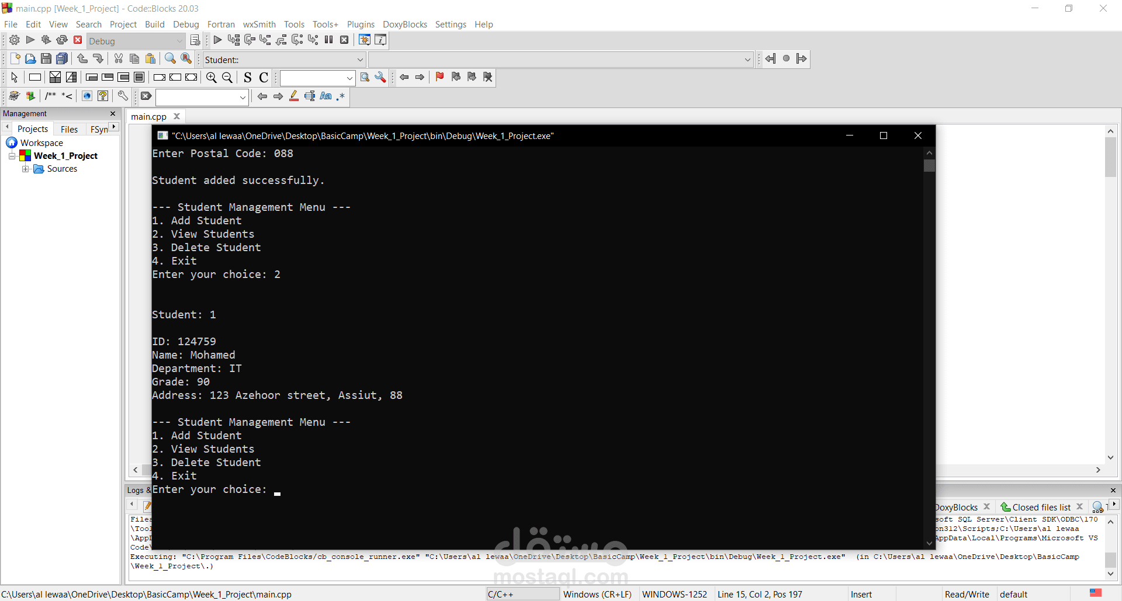
Task: Create a new file from the toolbar
Action: tap(15, 59)
